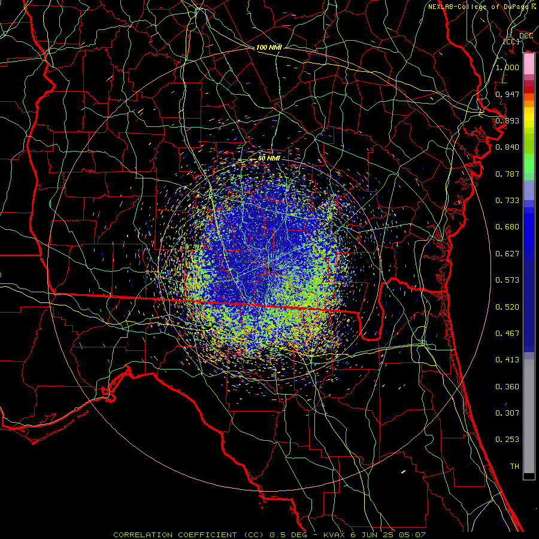Click the NEXLAB-College of DuPage label
539x539 pixels.
click(479, 7)
